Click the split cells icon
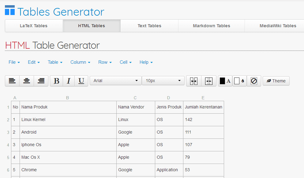This screenshot has width=304, height=178. point(209,81)
